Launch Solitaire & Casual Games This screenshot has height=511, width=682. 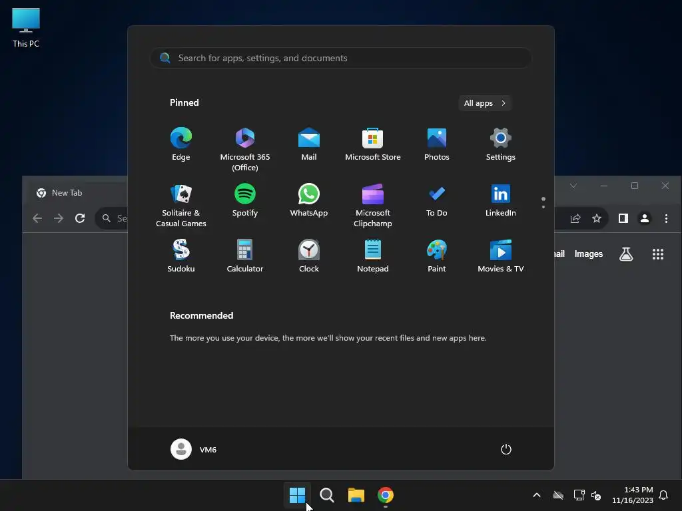point(181,205)
